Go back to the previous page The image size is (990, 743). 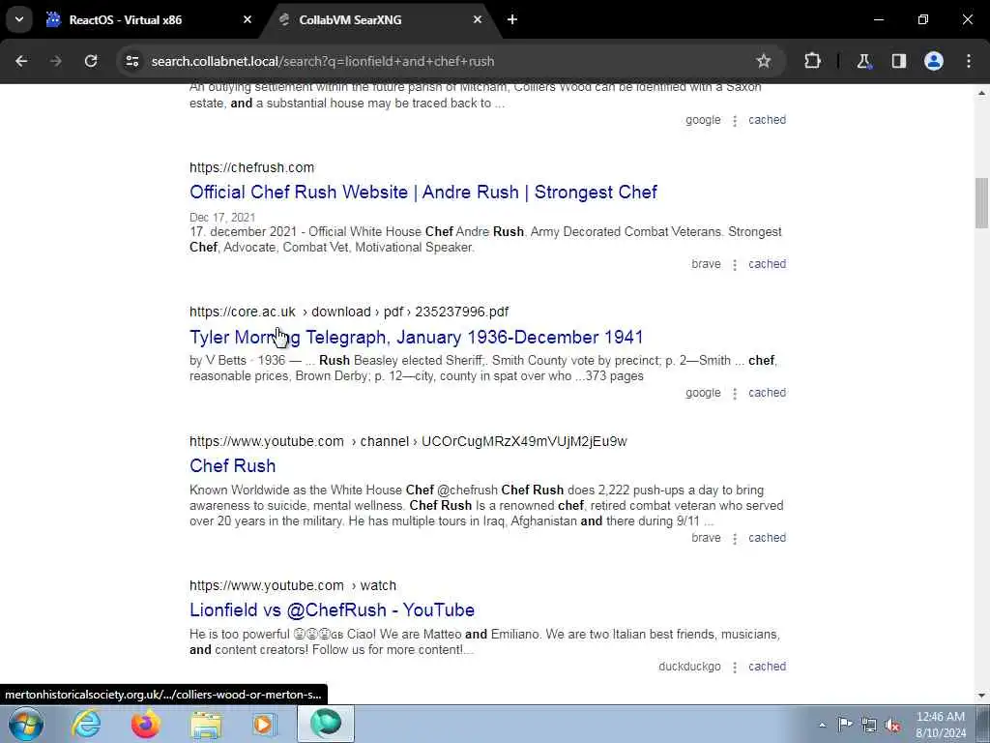point(21,61)
